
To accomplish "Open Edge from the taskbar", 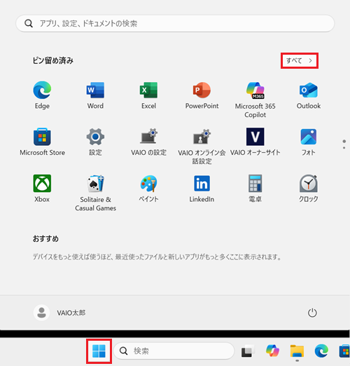I will coord(321,351).
